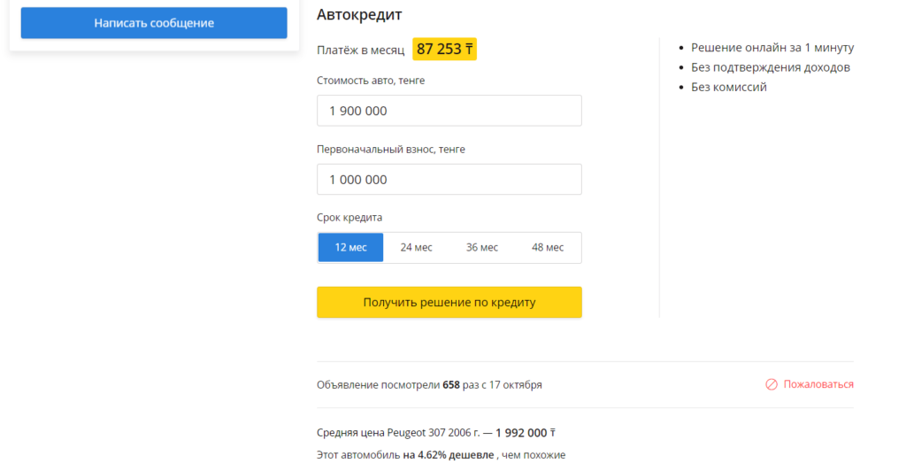Screen dimensions: 906x463
Task: Click the average price 1 992 000 ₸
Action: pyautogui.click(x=526, y=433)
